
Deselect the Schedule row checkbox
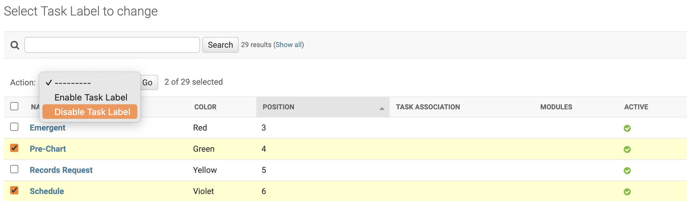(14, 190)
